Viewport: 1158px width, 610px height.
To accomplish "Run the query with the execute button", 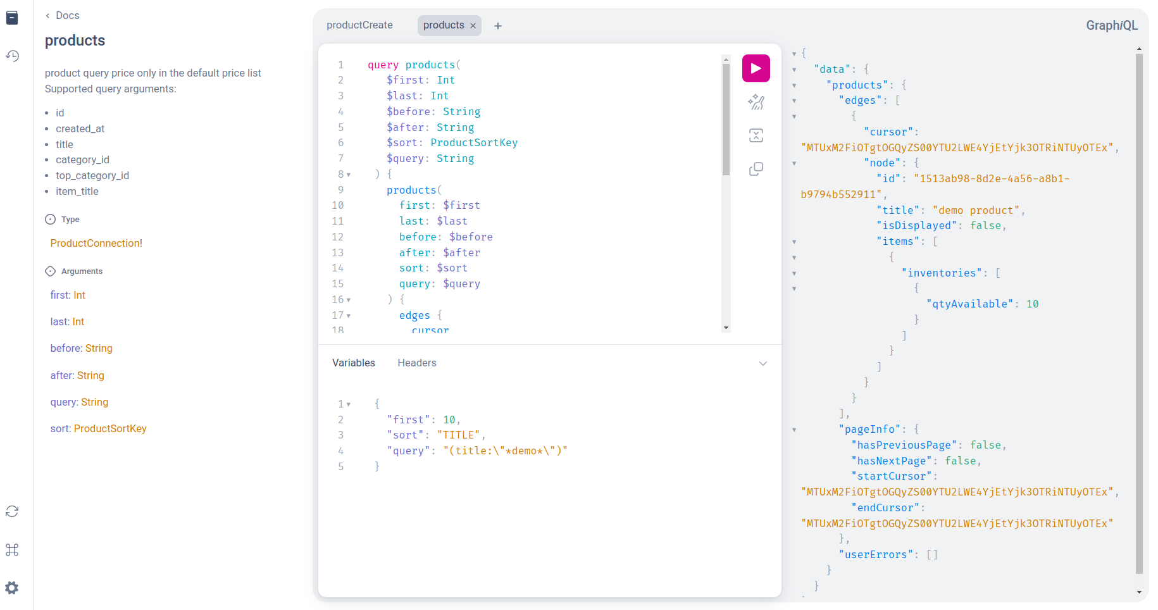I will (x=756, y=68).
